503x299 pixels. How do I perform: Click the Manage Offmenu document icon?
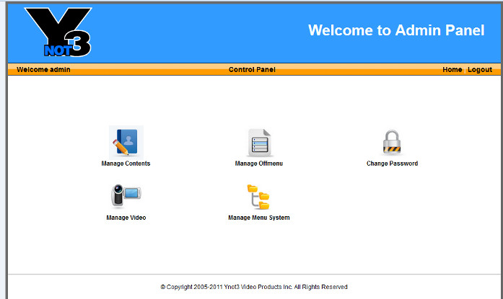point(258,143)
